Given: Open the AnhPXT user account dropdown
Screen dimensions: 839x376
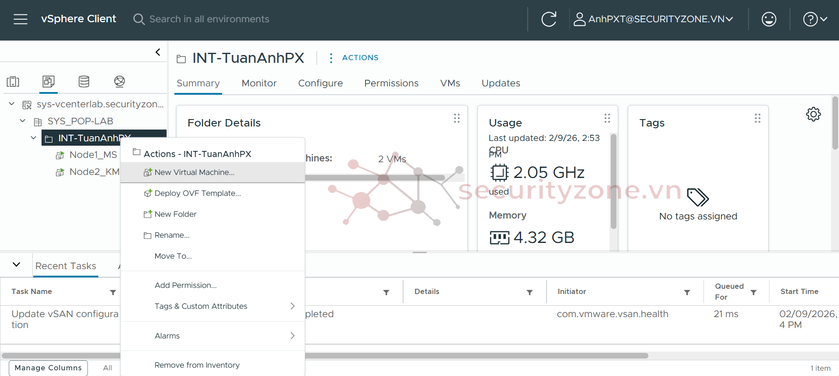Looking at the screenshot, I should pos(654,19).
